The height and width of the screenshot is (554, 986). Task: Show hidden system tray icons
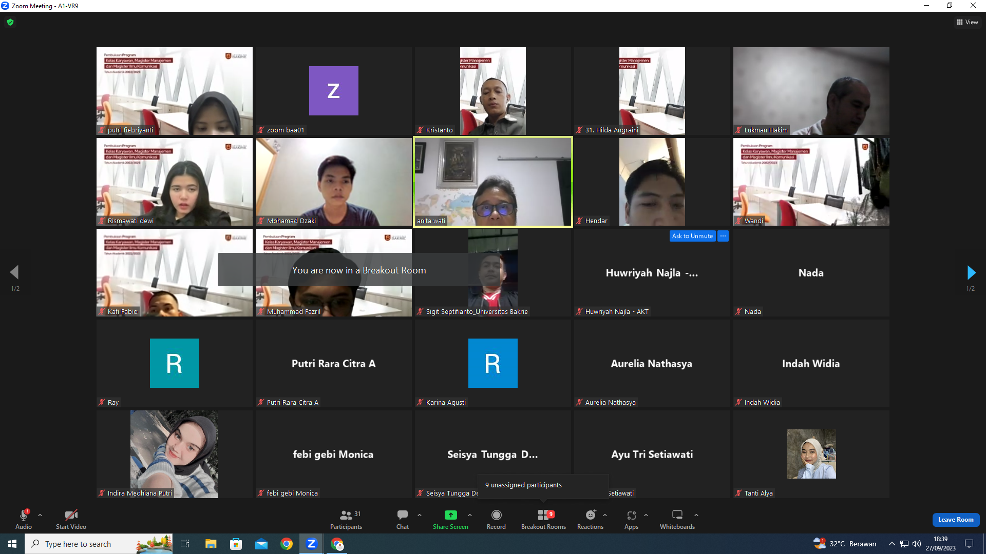pyautogui.click(x=892, y=544)
